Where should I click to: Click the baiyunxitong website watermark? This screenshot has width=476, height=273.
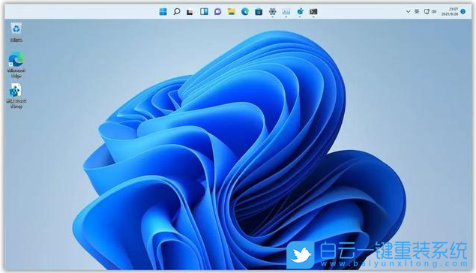[394, 263]
